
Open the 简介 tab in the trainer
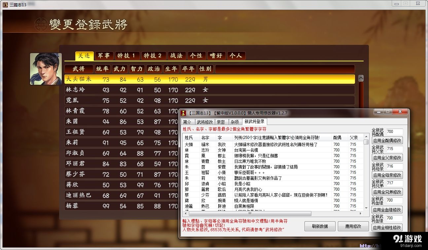click(187, 122)
